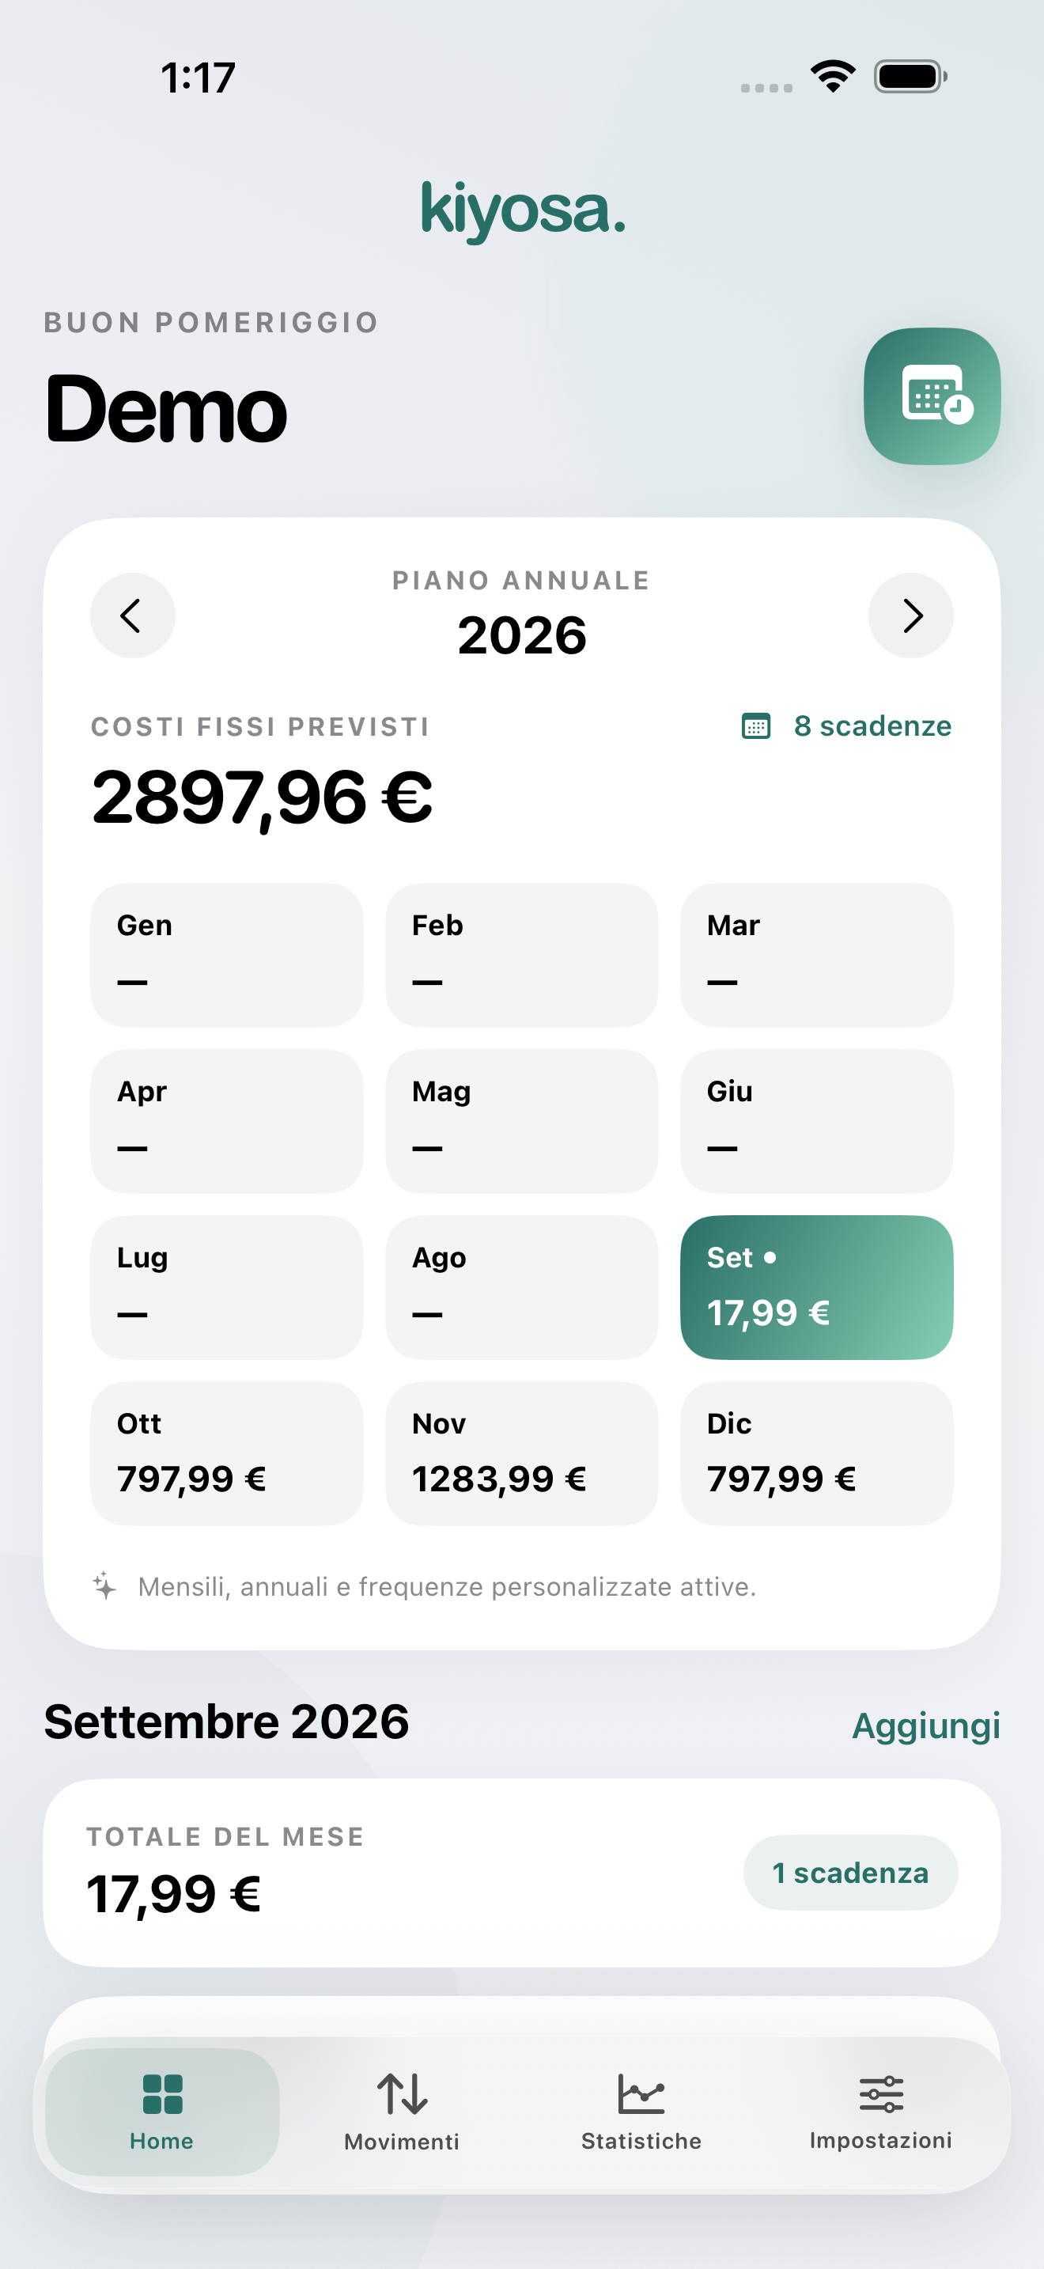Select the highlighted Set month tile
The height and width of the screenshot is (2269, 1044).
pos(817,1288)
